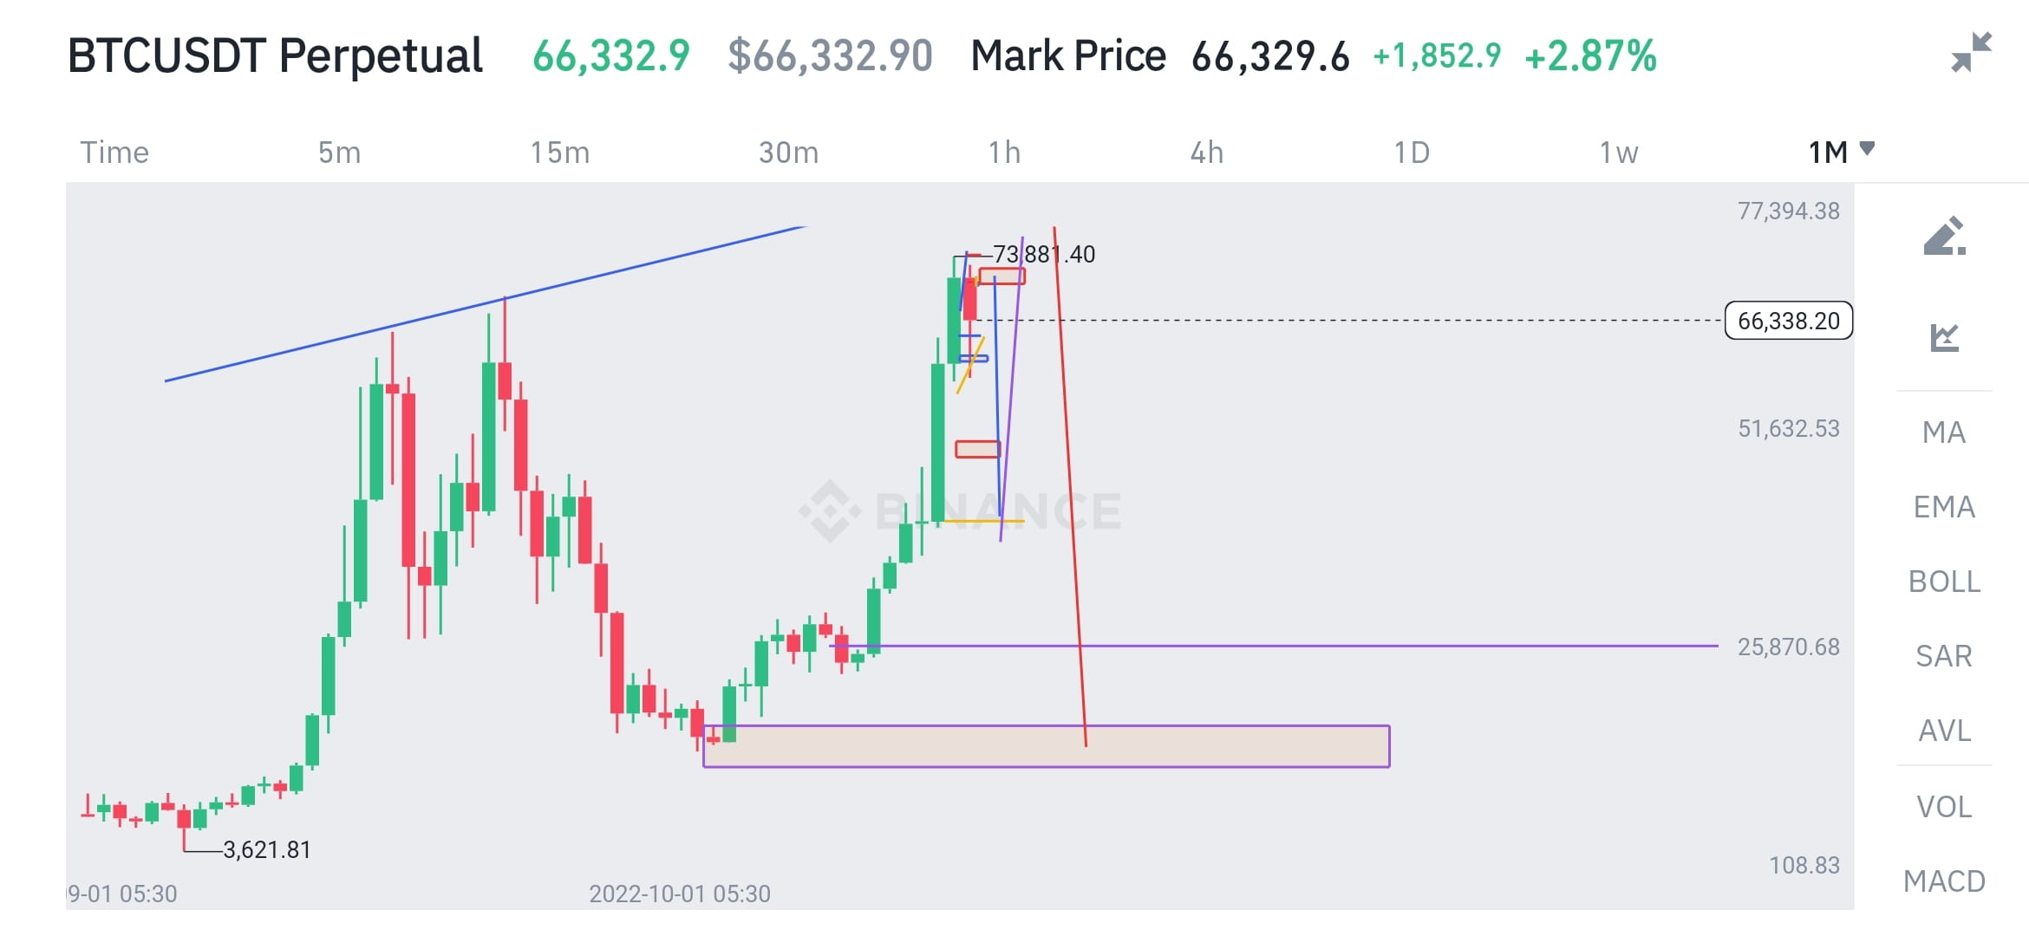Open the interval dropdown next to 1M
The height and width of the screenshot is (936, 2029).
pos(1869,150)
